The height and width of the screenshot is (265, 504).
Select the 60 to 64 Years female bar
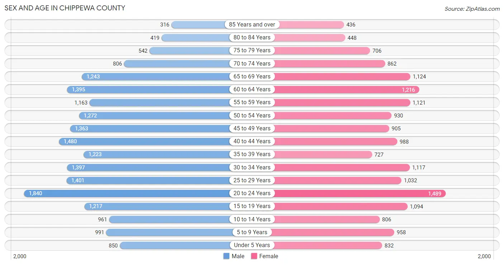coord(347,90)
